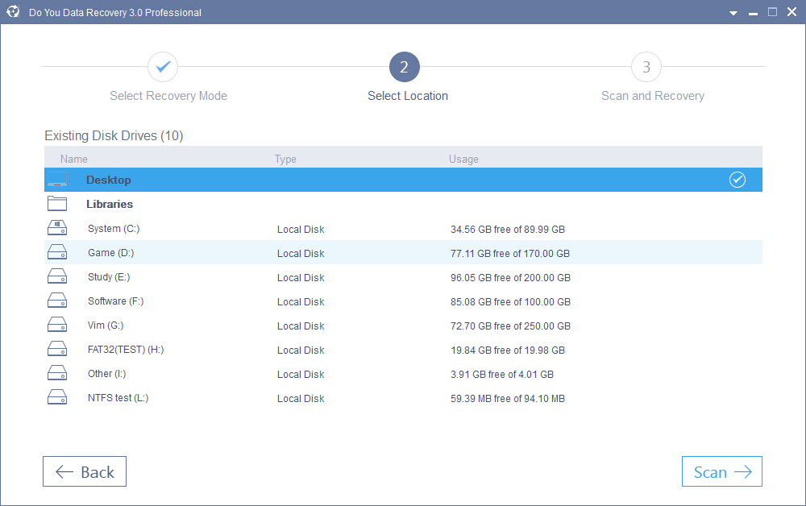Image resolution: width=806 pixels, height=506 pixels.
Task: Click the step 2 circle indicator
Action: point(405,67)
